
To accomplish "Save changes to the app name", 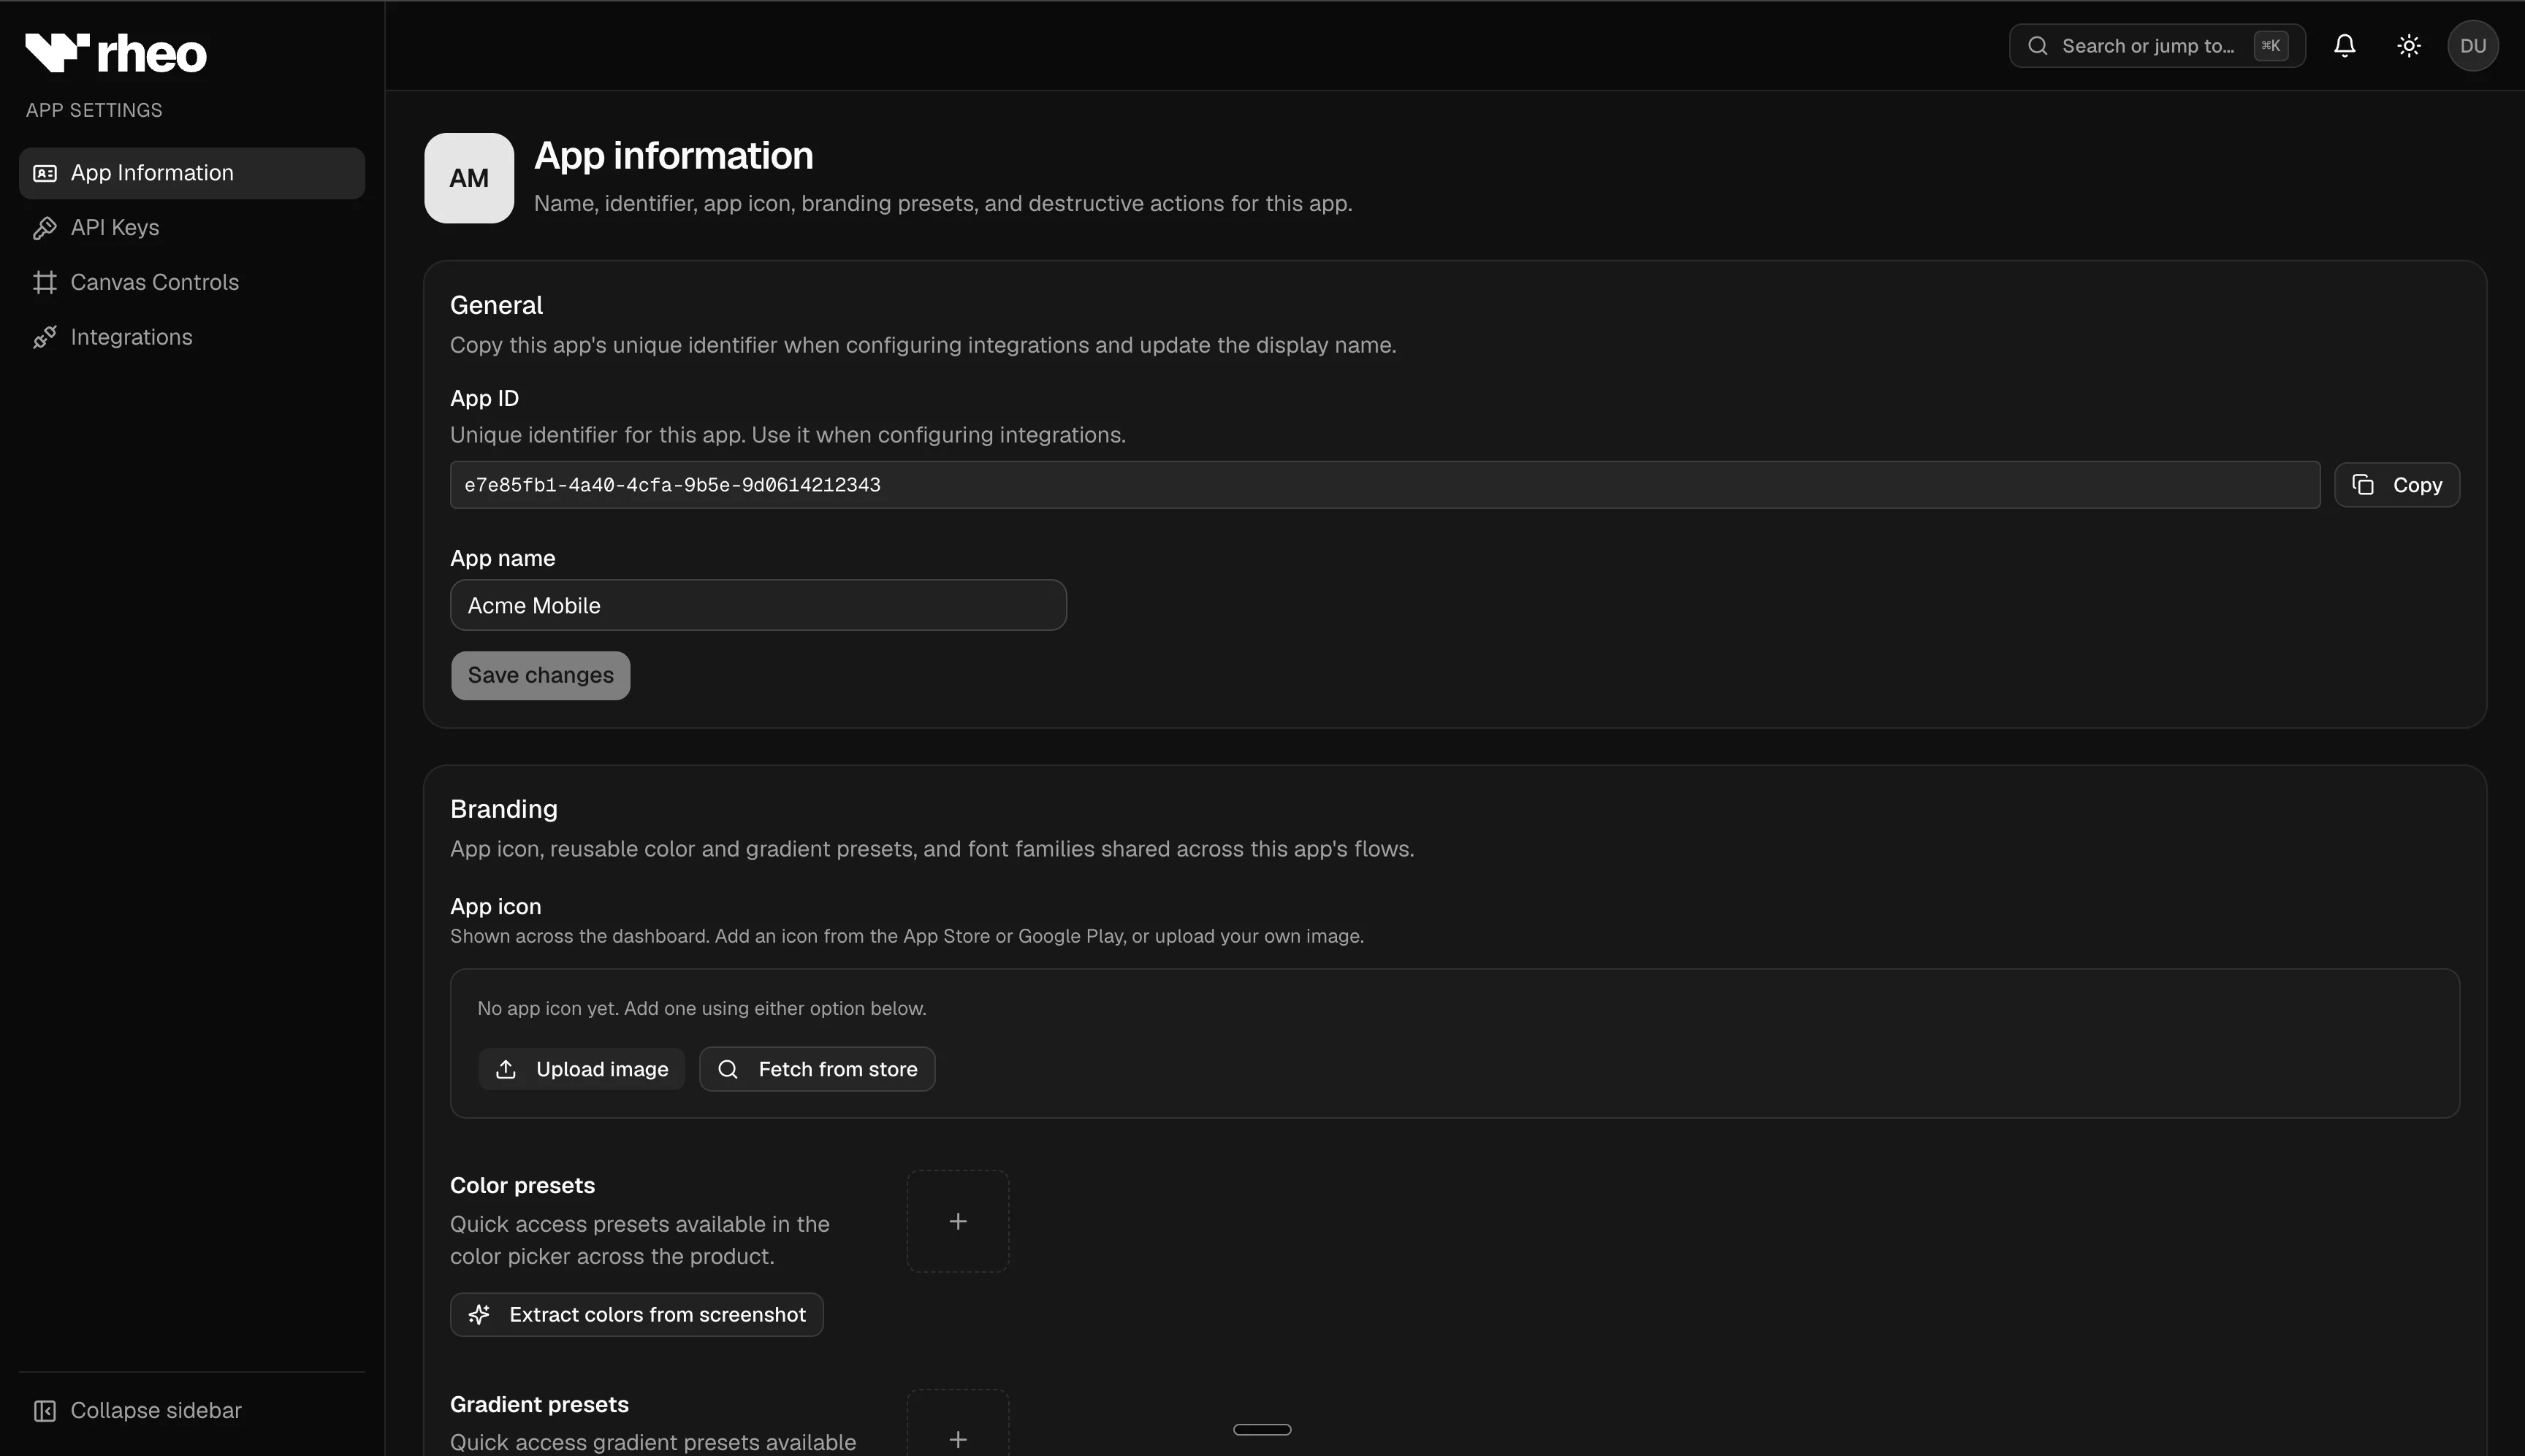I will point(540,676).
